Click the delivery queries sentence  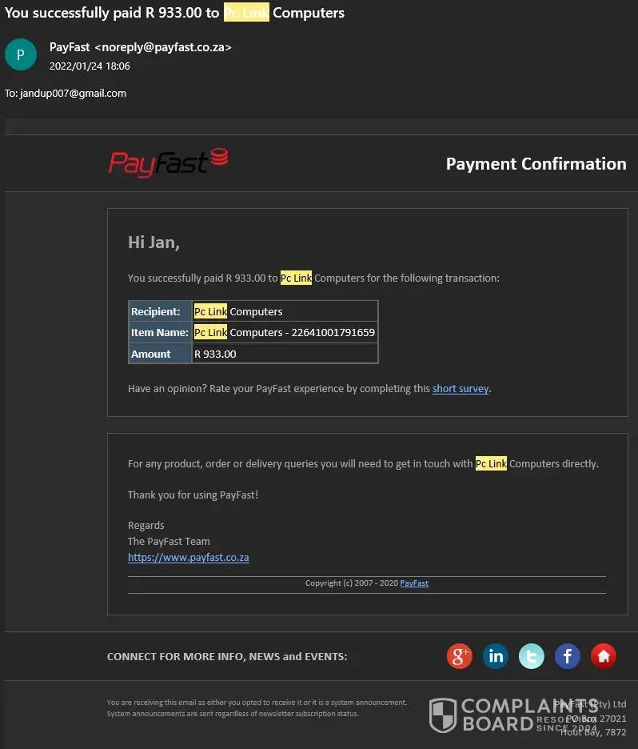pyautogui.click(x=363, y=464)
